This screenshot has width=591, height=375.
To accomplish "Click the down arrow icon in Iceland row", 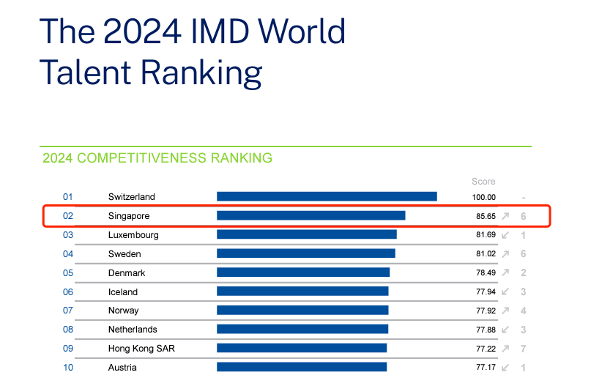I will [x=505, y=292].
